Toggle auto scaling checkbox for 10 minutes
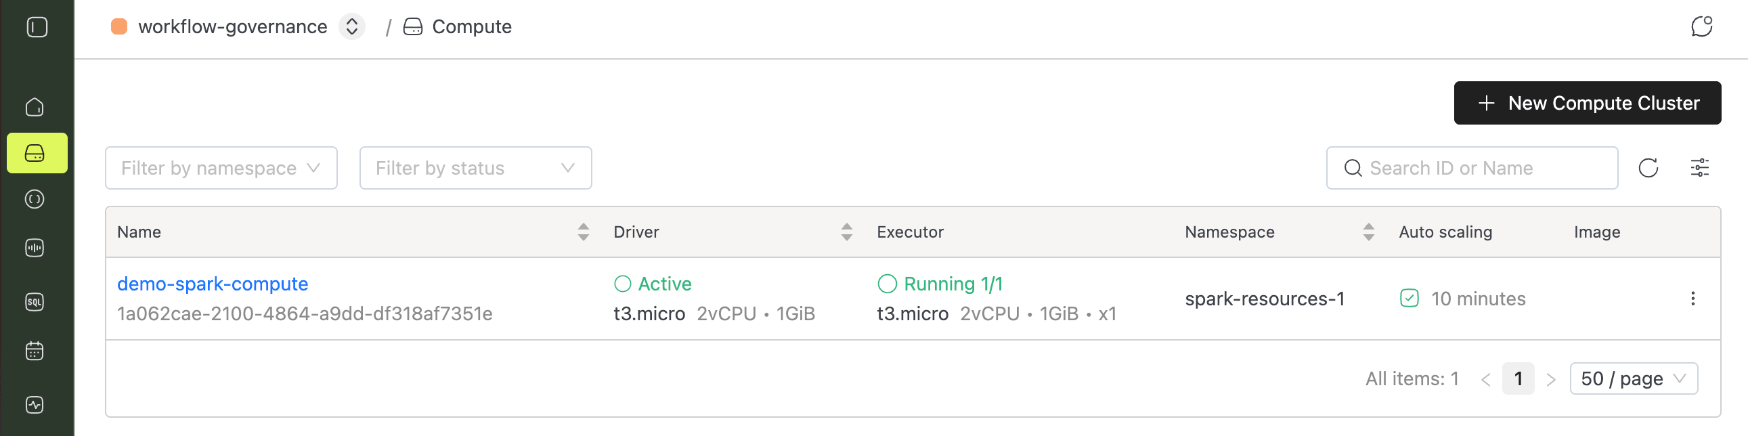The image size is (1748, 436). tap(1409, 299)
